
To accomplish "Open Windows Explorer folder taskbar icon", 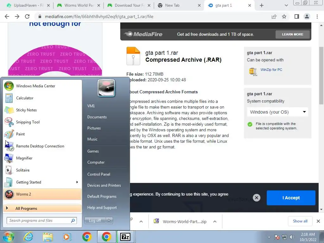I will pos(48,237).
